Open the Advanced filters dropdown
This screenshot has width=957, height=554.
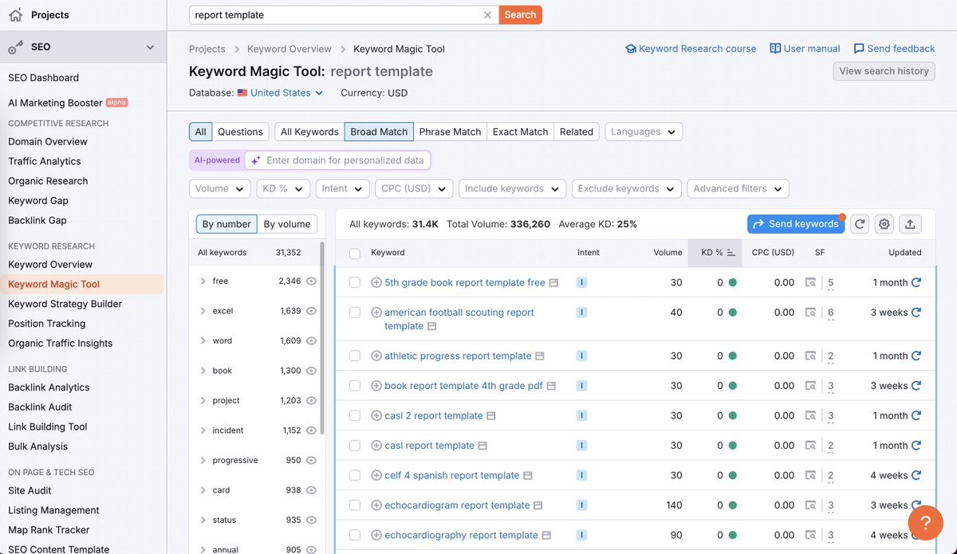tap(738, 189)
